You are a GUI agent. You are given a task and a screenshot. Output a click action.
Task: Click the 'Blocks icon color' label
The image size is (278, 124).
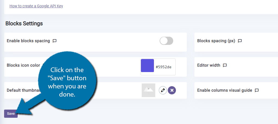click(x=23, y=65)
